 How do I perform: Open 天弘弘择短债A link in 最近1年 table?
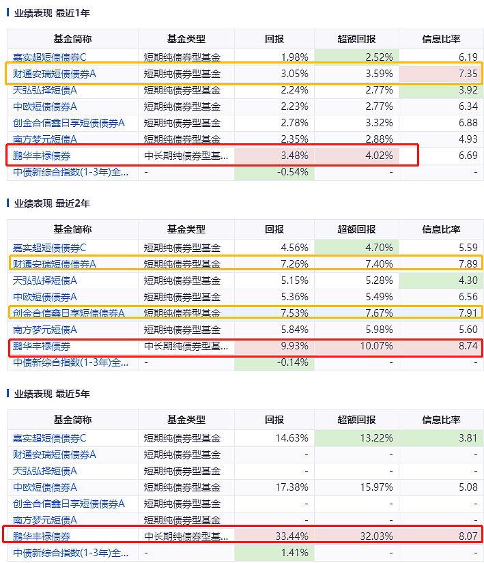pyautogui.click(x=45, y=90)
